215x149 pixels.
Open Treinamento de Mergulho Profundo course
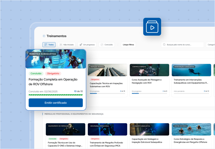[x=106, y=144]
